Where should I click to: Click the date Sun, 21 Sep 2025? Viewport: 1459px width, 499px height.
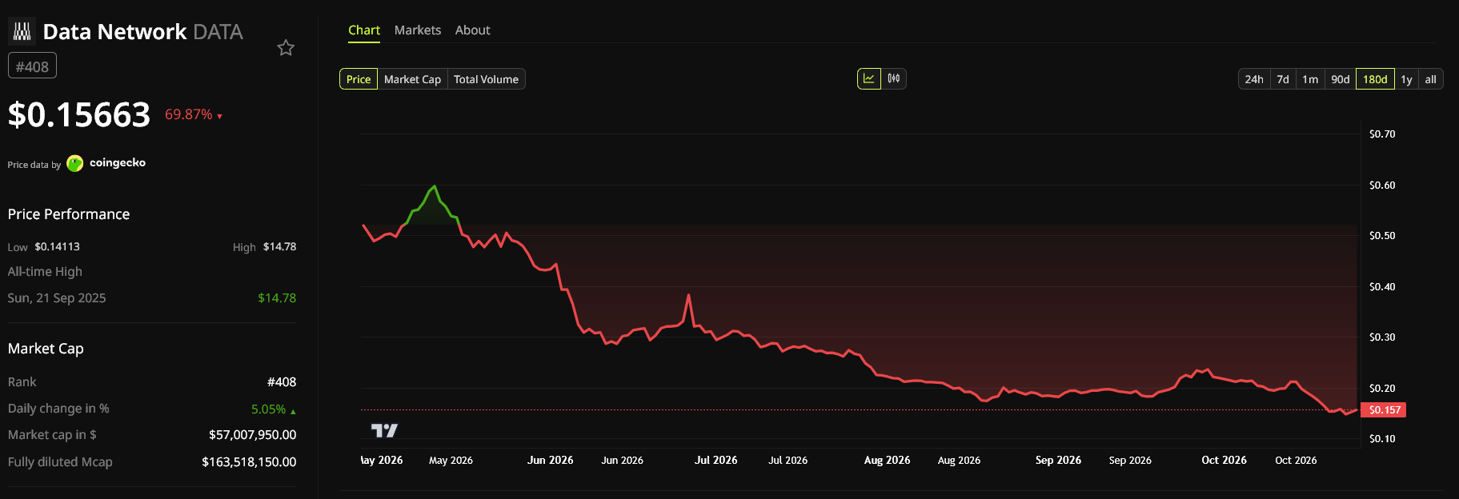click(x=57, y=298)
